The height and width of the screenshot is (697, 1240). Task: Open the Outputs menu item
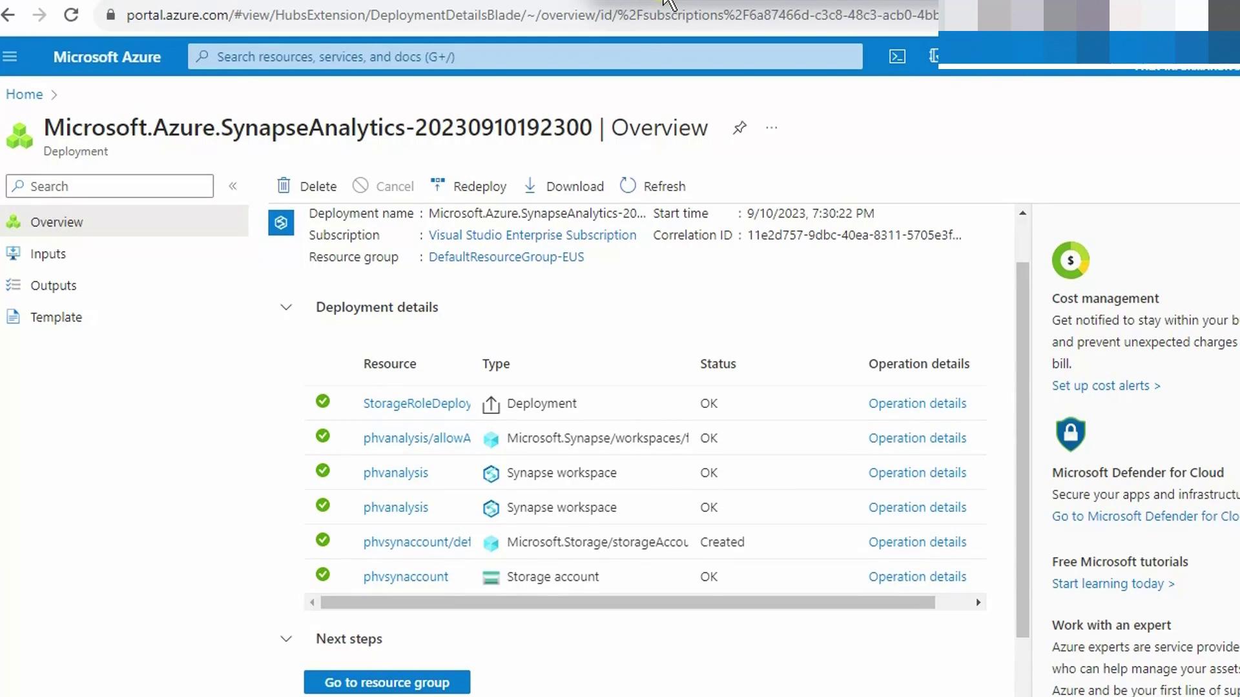coord(53,285)
